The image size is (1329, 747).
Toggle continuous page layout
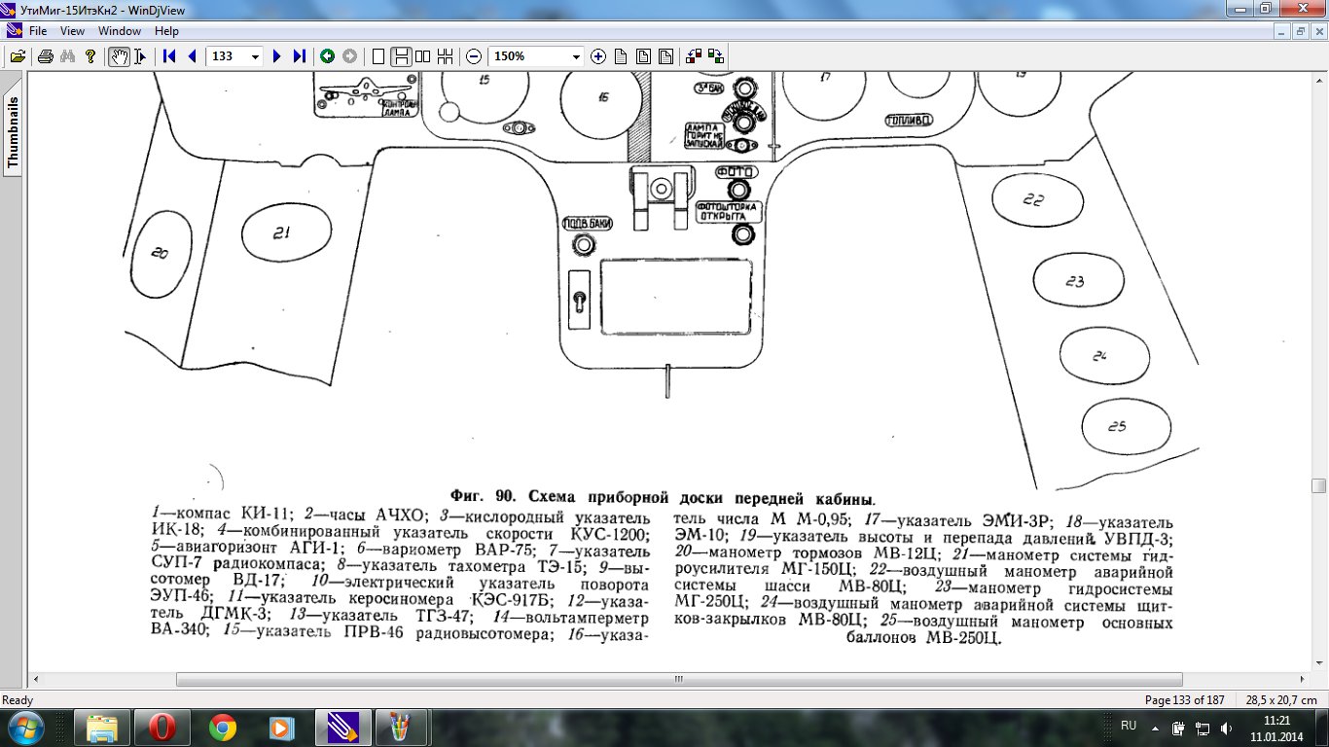(x=400, y=56)
